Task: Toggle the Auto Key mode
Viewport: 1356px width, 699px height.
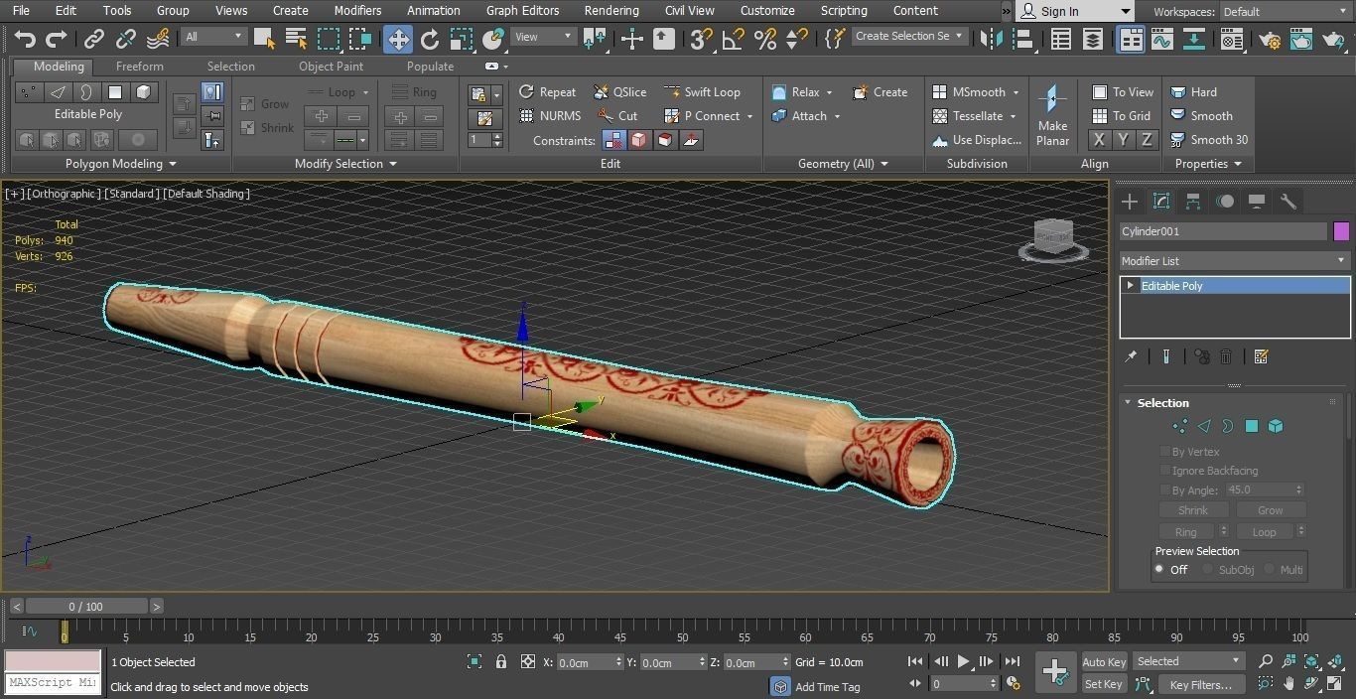Action: click(1104, 661)
